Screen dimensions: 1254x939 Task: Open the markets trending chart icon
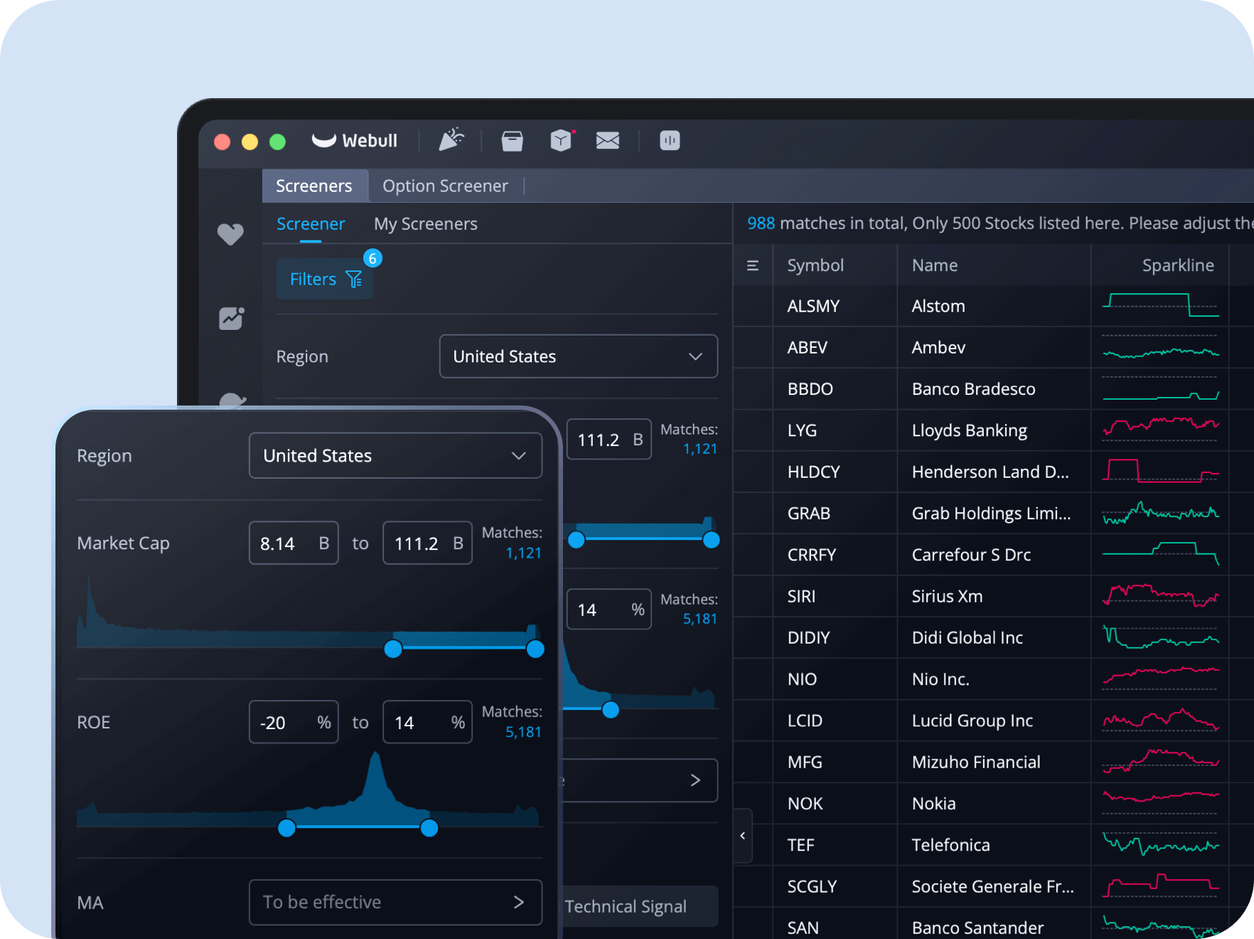coord(230,318)
